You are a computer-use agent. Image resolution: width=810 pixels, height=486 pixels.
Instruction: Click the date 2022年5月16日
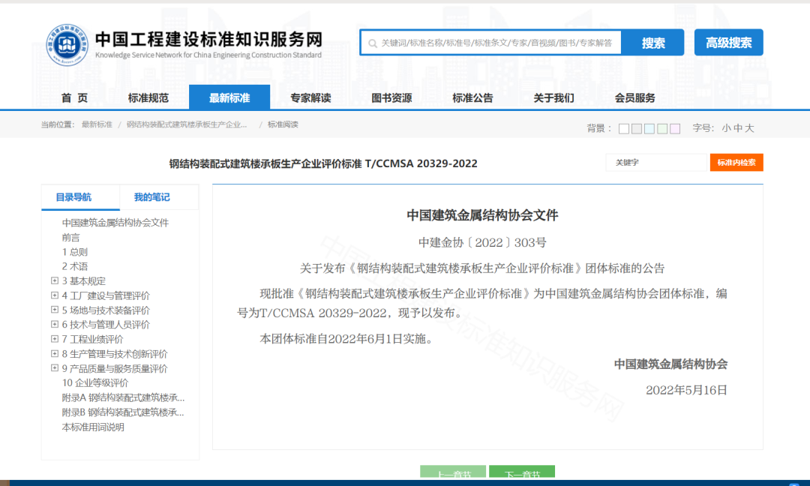click(686, 390)
